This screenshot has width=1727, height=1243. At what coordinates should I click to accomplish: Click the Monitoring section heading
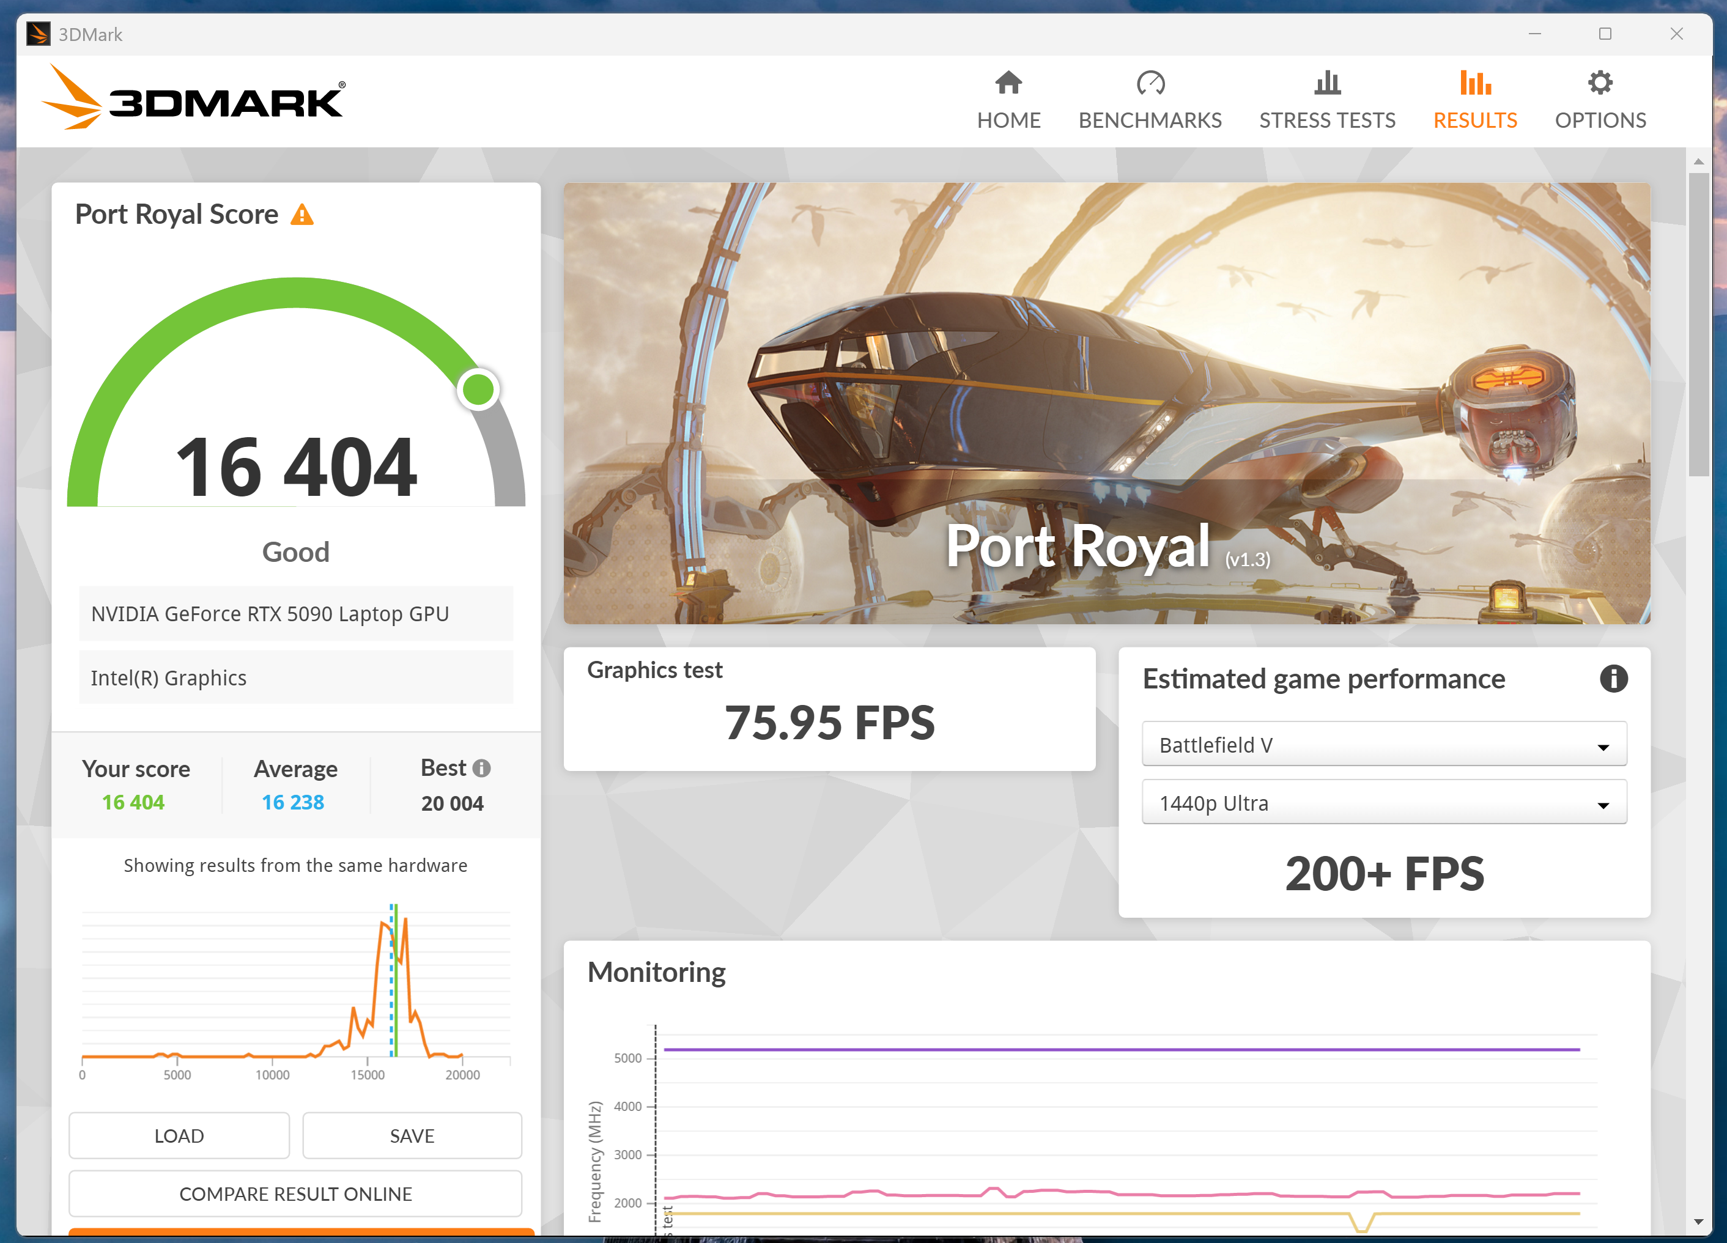(656, 972)
